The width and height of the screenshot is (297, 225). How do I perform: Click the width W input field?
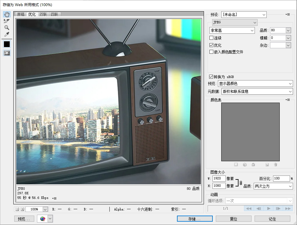click(219, 179)
